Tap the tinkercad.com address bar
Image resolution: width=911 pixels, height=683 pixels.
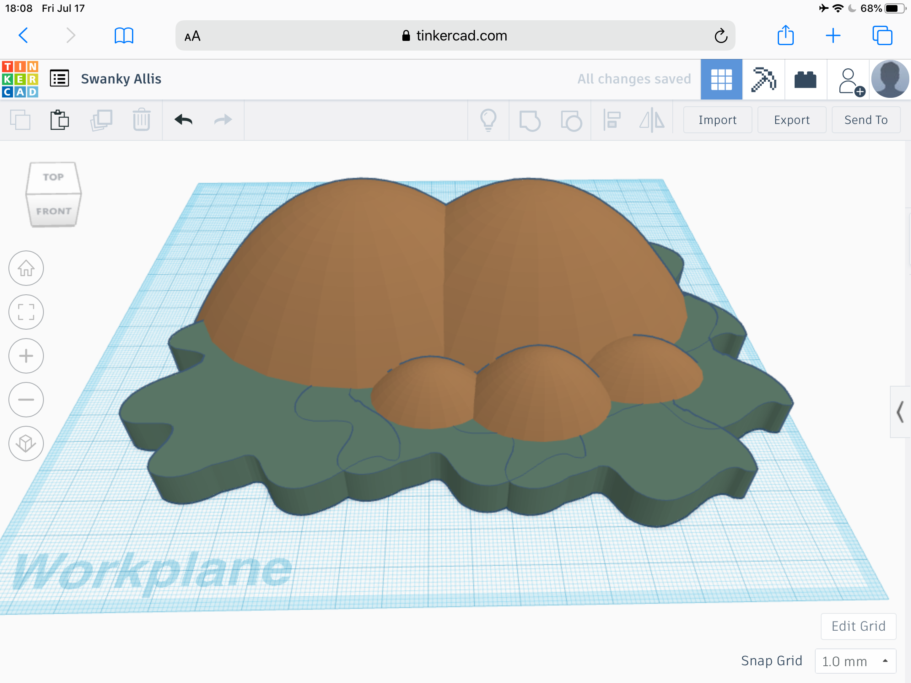tap(455, 35)
